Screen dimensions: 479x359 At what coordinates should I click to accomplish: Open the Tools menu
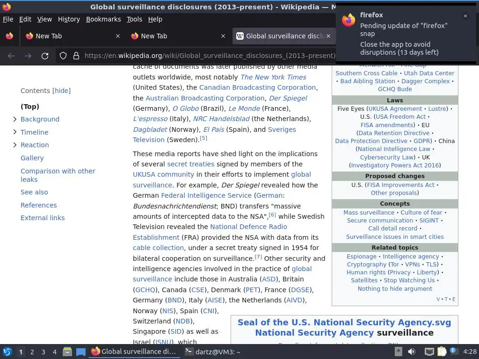[x=134, y=19]
